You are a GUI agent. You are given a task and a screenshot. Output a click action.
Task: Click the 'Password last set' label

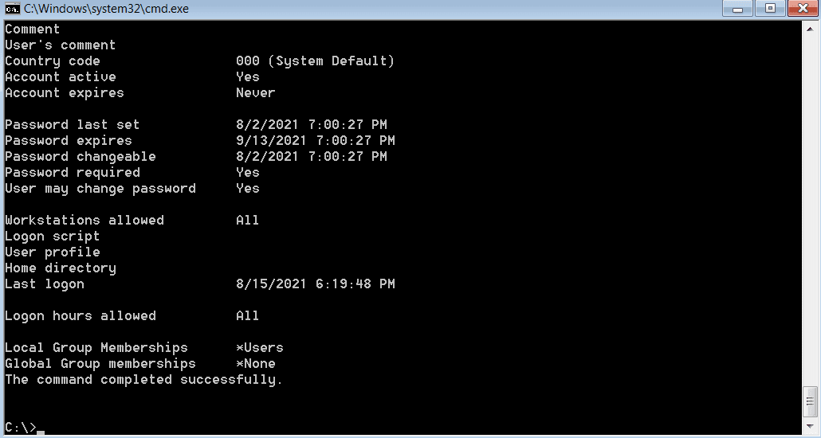click(x=73, y=125)
